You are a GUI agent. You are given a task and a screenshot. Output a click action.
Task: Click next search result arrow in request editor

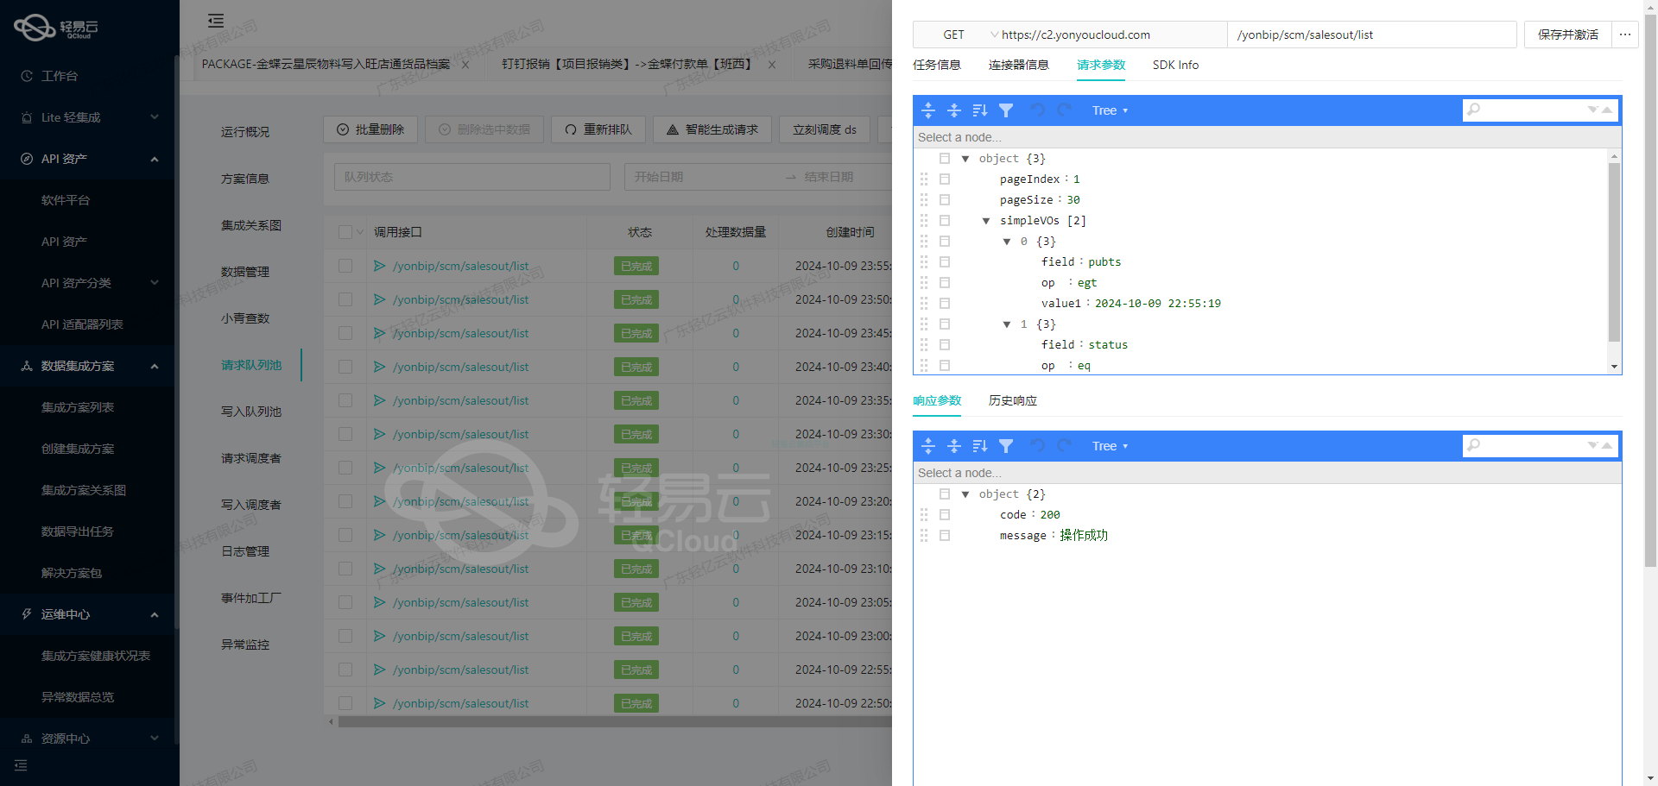click(x=1593, y=110)
